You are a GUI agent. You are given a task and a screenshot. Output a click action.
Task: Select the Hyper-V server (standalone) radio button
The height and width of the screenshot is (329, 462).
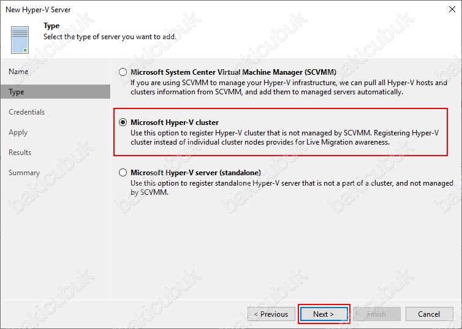pos(123,172)
